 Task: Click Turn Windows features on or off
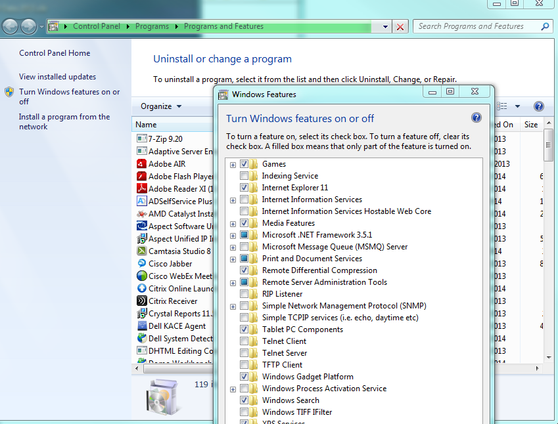pos(70,96)
